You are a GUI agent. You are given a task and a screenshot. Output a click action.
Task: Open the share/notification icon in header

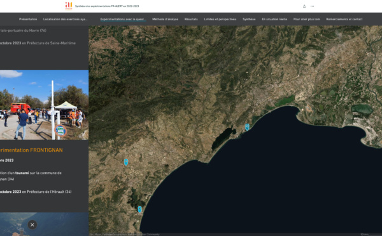(304, 6)
